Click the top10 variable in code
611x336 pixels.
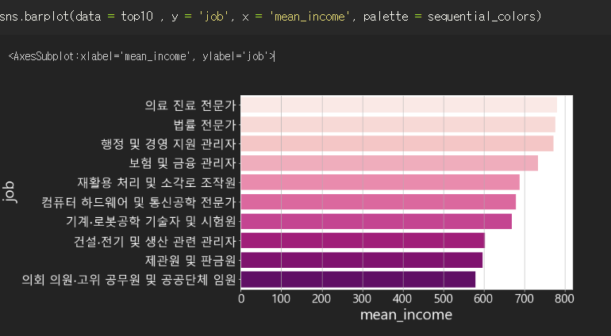point(137,17)
